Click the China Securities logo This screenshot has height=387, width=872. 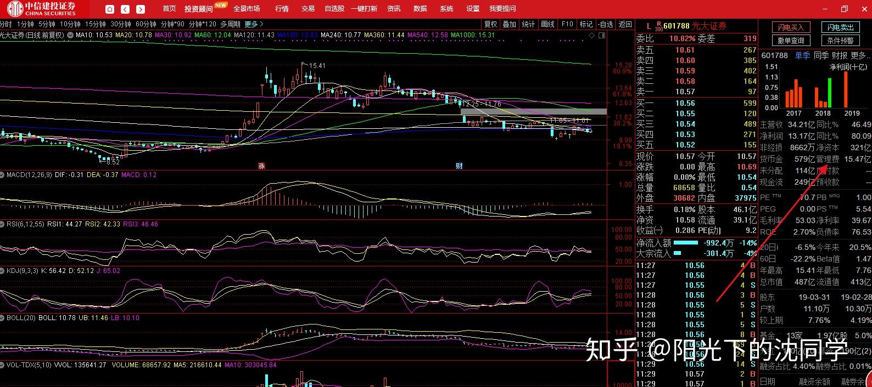click(42, 8)
